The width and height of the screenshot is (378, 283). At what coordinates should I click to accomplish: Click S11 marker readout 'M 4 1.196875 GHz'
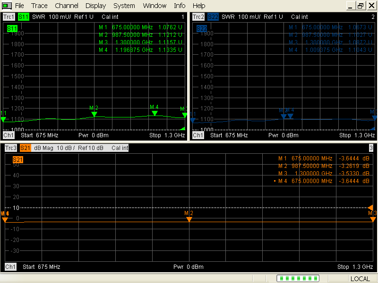tap(126, 50)
